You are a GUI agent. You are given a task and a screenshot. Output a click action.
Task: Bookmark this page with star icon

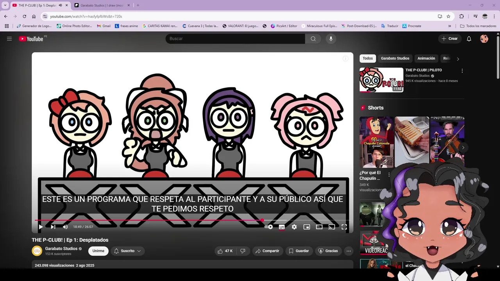448,16
